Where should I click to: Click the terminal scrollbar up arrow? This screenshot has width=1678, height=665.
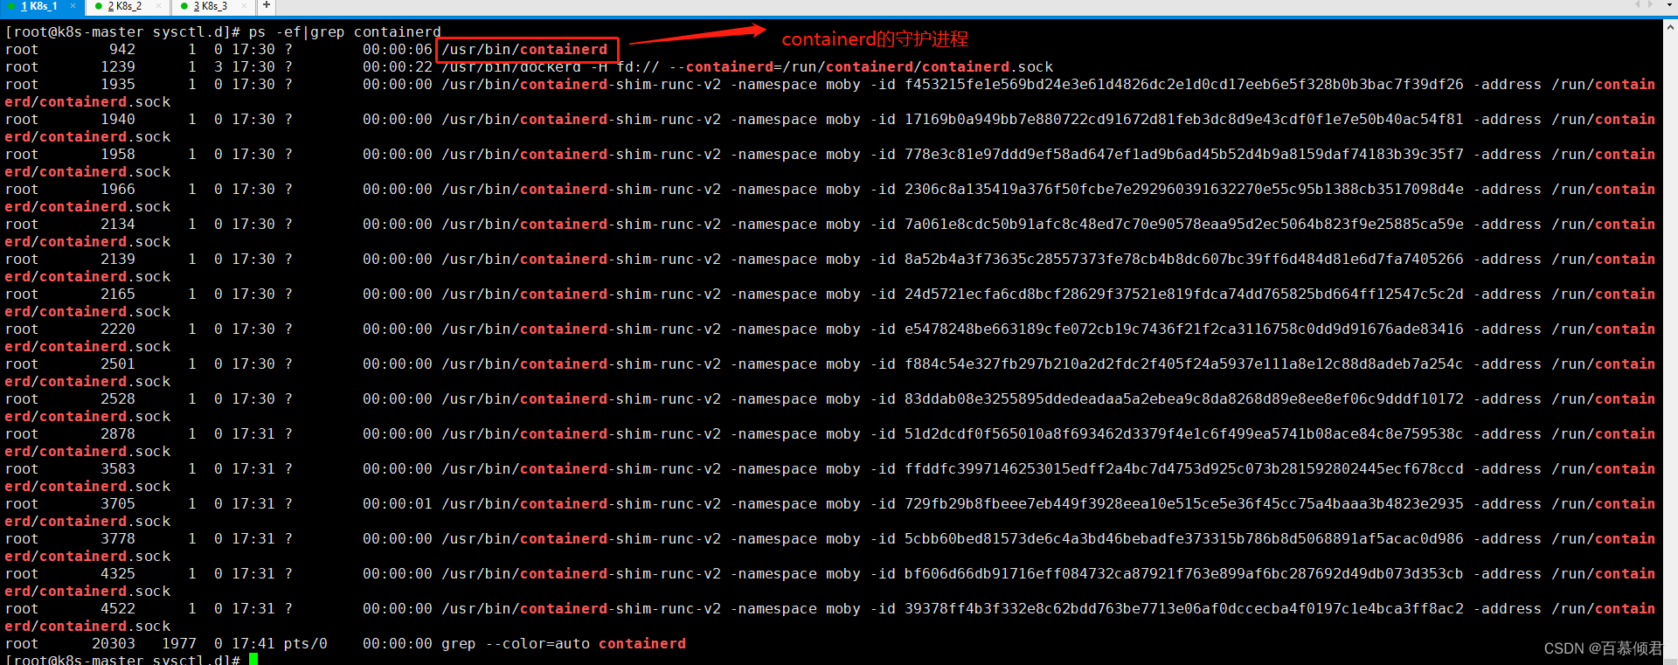[1670, 26]
